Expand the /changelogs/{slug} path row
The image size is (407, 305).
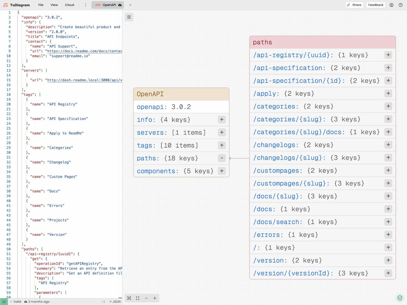[x=388, y=158]
